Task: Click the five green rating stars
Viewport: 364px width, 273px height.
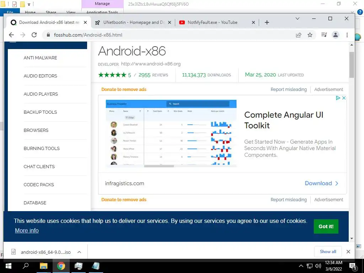Action: pyautogui.click(x=112, y=75)
